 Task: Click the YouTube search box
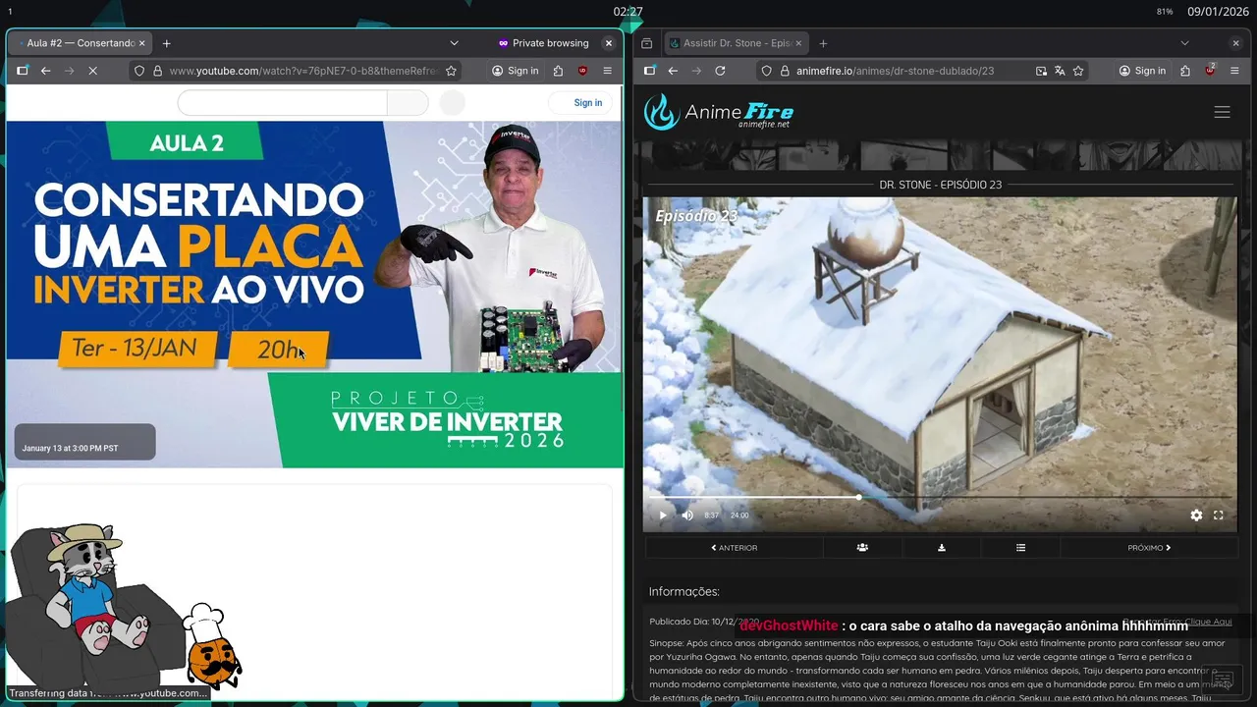point(283,102)
